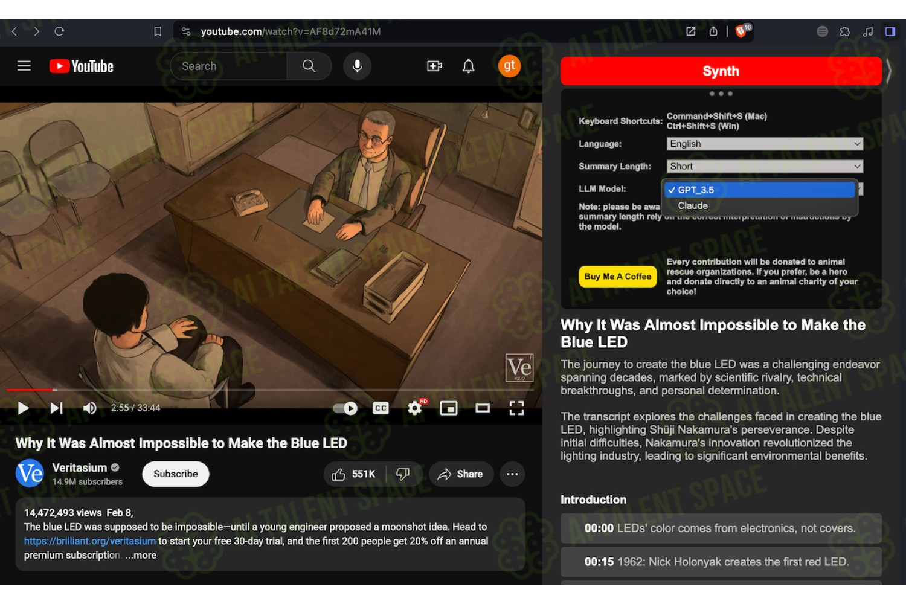The height and width of the screenshot is (604, 906).
Task: Open more actions three-dot menu
Action: coord(512,474)
